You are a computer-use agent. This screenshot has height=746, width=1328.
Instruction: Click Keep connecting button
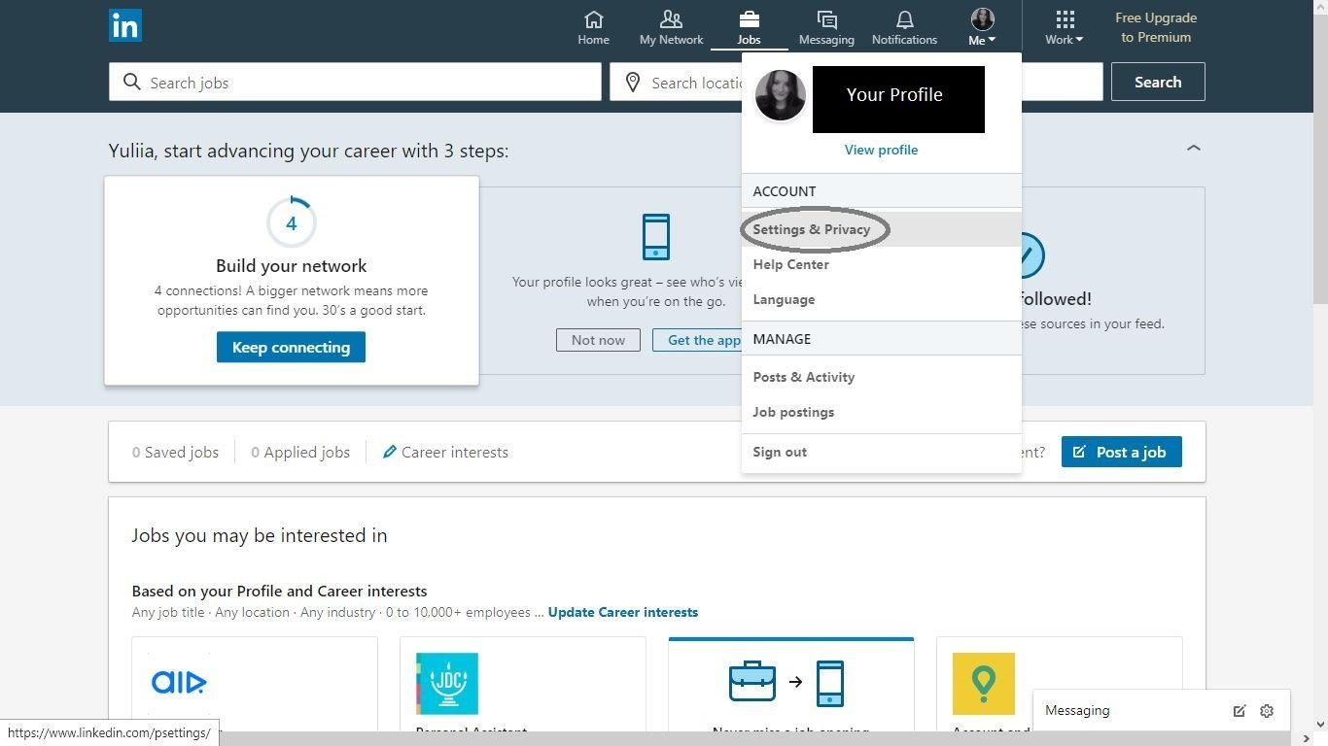click(291, 347)
